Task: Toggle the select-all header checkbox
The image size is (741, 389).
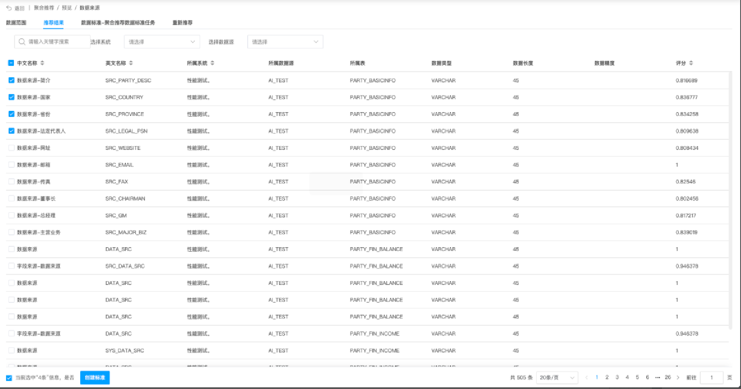Action: 11,63
